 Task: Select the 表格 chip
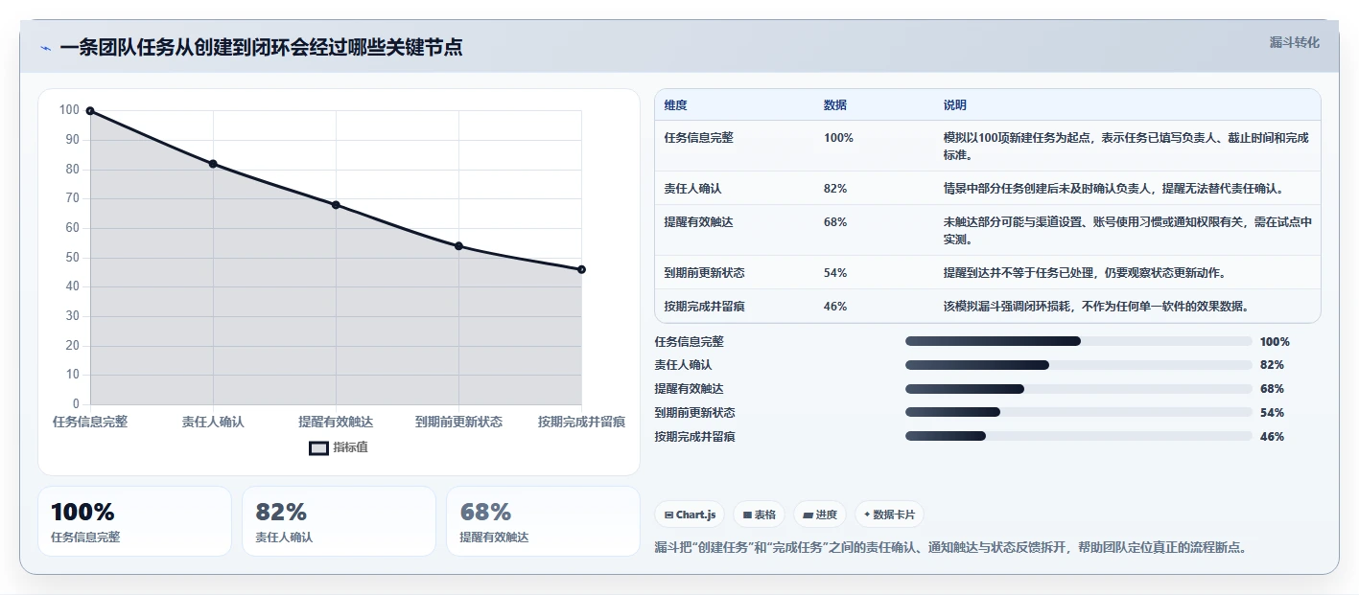759,515
